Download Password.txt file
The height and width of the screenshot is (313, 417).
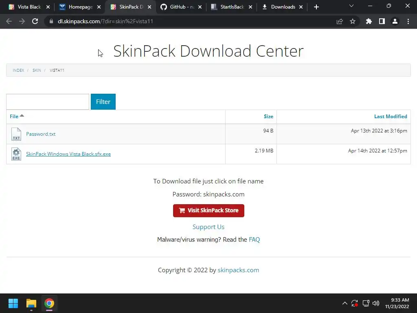pos(41,134)
